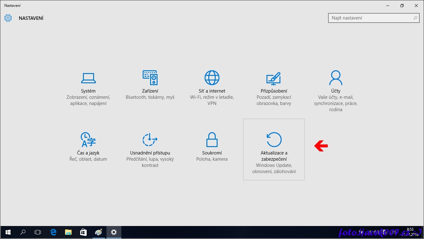The image size is (424, 239).
Task: Open the Store from the taskbar
Action: [x=83, y=232]
